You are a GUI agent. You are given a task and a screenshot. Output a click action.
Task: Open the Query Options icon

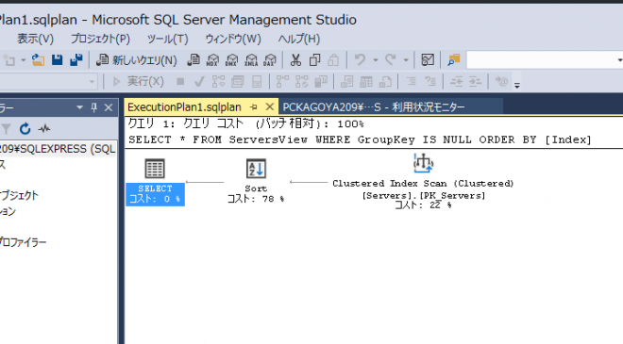pos(238,82)
